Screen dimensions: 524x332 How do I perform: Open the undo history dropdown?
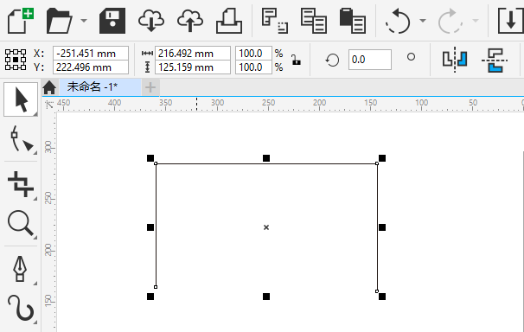coord(423,21)
